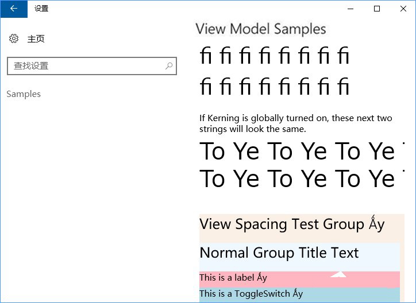Click the View Spacing Test Group header
Image resolution: width=416 pixels, height=303 pixels.
pos(292,224)
